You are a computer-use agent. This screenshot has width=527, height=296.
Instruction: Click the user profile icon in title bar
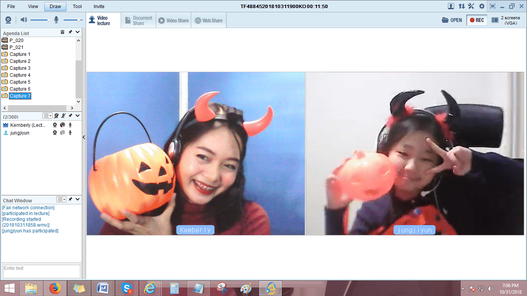(451, 6)
